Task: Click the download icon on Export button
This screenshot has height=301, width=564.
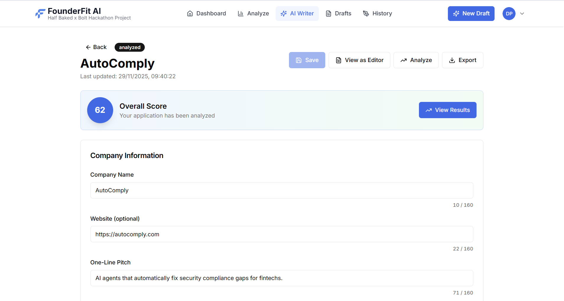Action: pyautogui.click(x=452, y=60)
